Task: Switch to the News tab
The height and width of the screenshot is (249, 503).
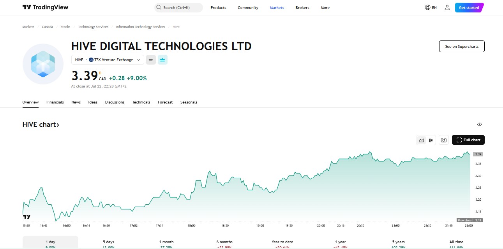Action: 76,102
